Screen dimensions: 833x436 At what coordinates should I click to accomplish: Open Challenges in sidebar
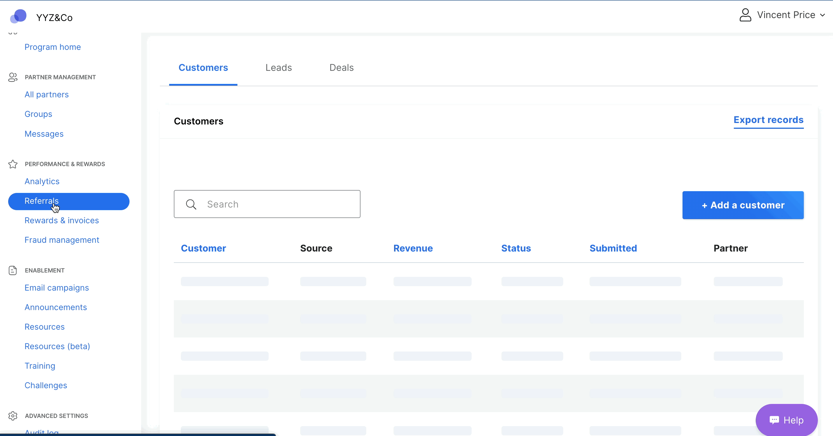pyautogui.click(x=45, y=385)
